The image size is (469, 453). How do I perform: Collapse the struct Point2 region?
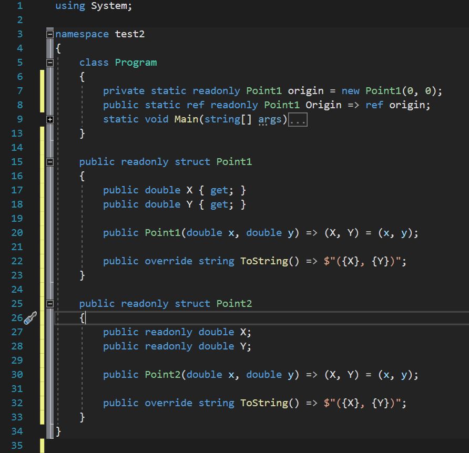point(50,303)
